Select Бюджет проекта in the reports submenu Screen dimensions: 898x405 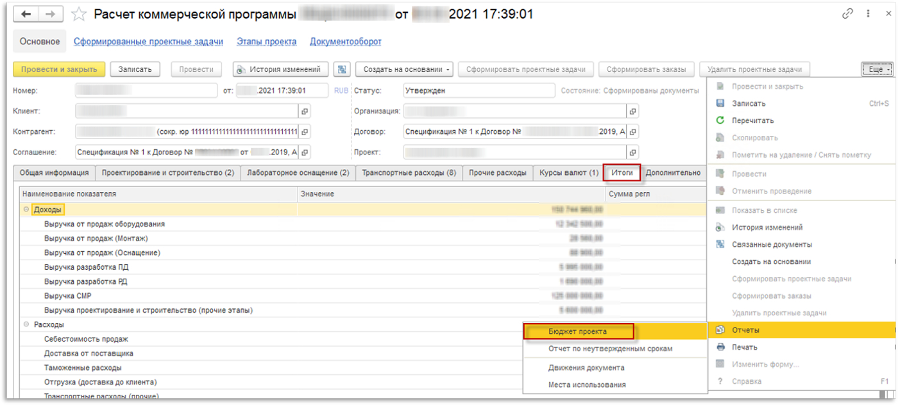578,332
